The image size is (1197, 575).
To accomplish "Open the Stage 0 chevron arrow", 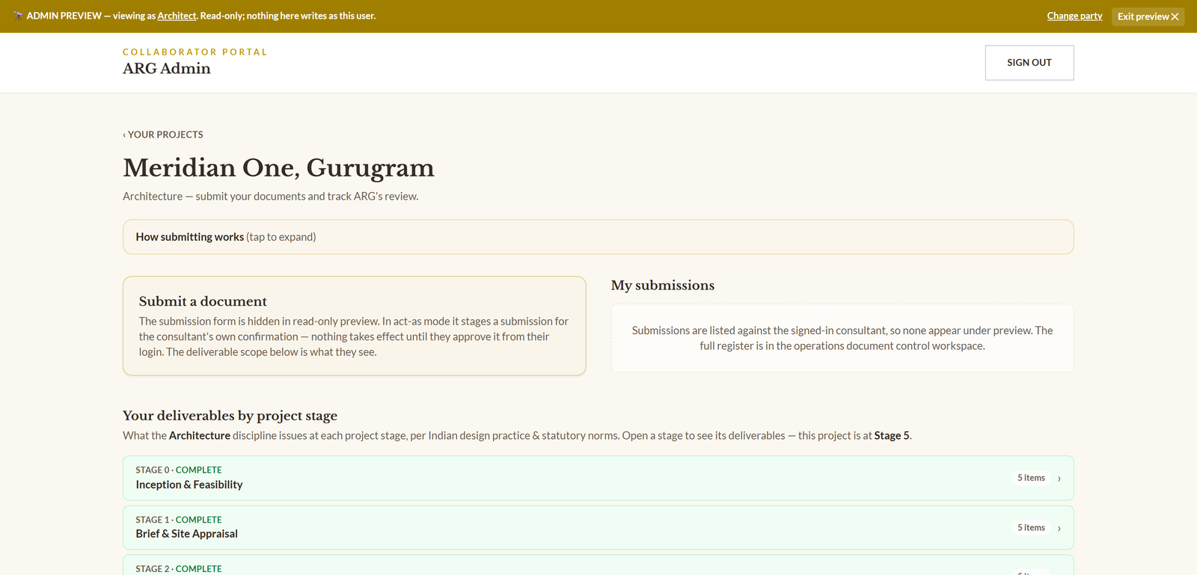I will click(x=1059, y=479).
